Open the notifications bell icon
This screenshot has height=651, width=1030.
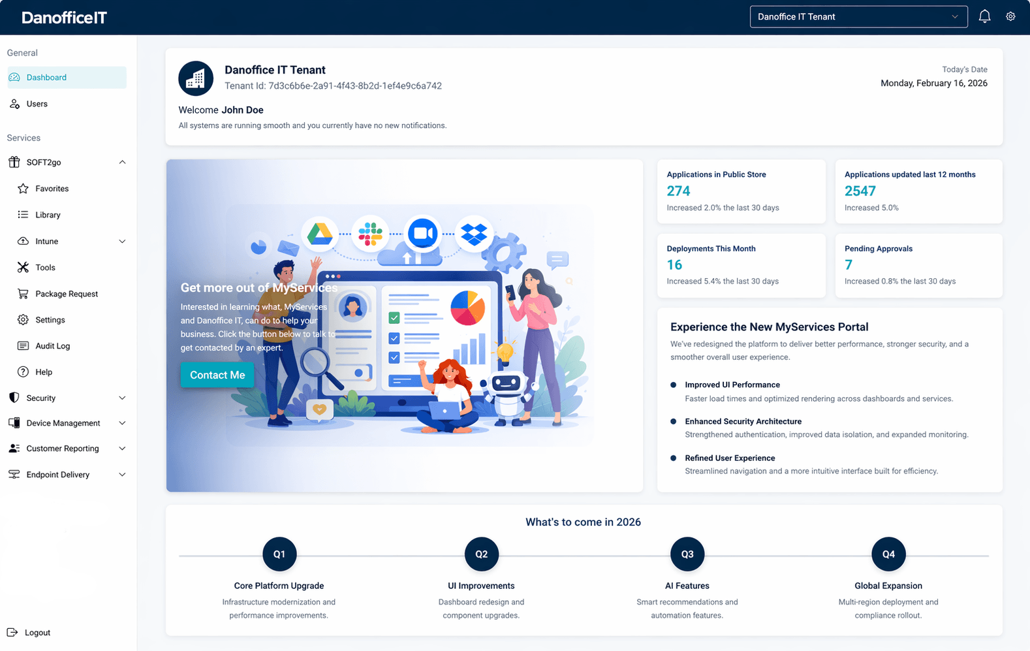[x=984, y=17]
